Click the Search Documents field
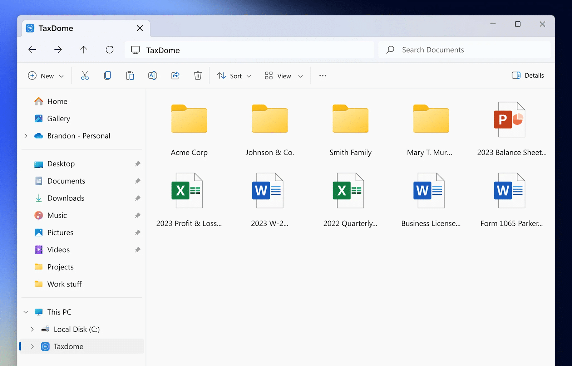The height and width of the screenshot is (366, 572). pyautogui.click(x=447, y=50)
